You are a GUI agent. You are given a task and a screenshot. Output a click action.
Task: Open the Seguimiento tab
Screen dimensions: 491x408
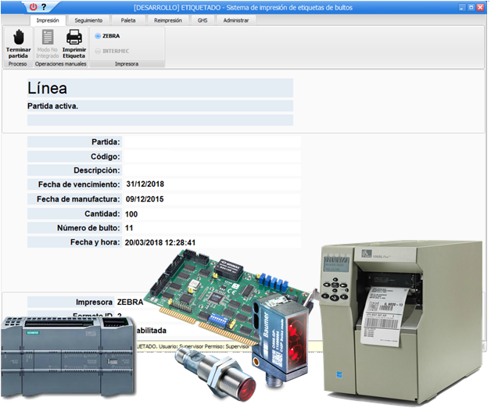88,20
